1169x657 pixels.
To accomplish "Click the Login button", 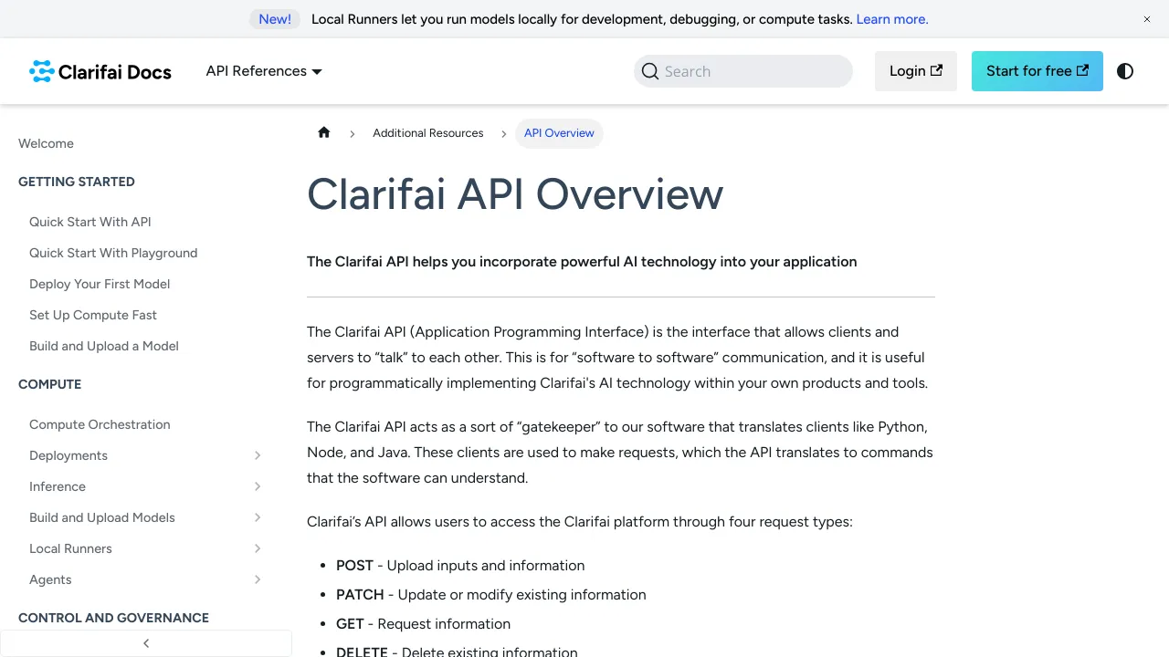I will (x=916, y=71).
